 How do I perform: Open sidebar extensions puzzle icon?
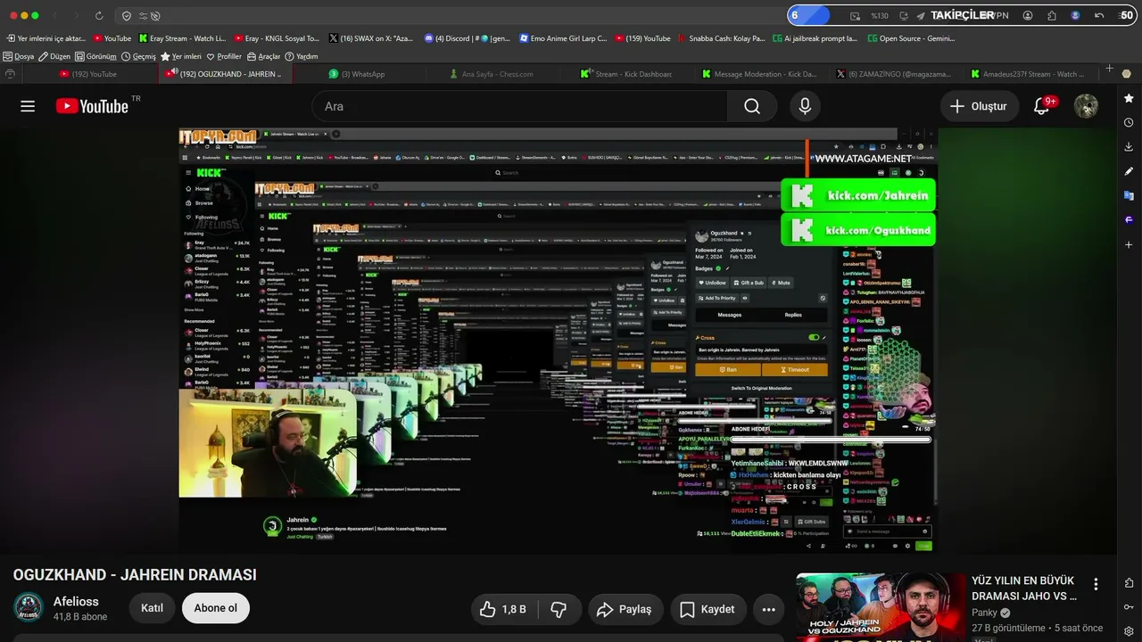click(1129, 583)
